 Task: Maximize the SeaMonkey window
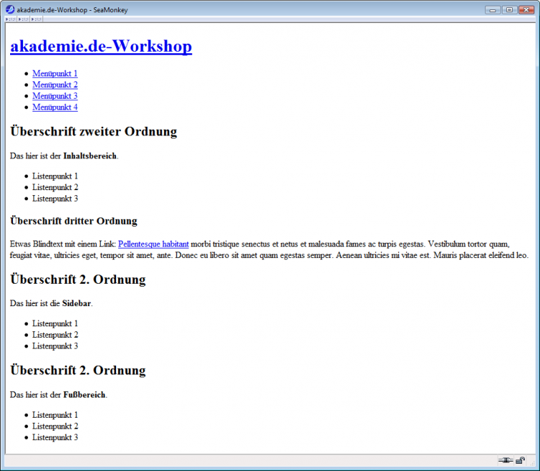point(509,9)
